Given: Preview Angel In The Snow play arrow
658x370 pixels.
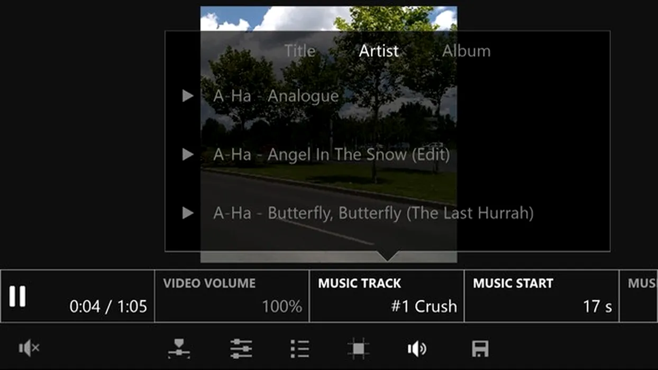Looking at the screenshot, I should [x=188, y=154].
